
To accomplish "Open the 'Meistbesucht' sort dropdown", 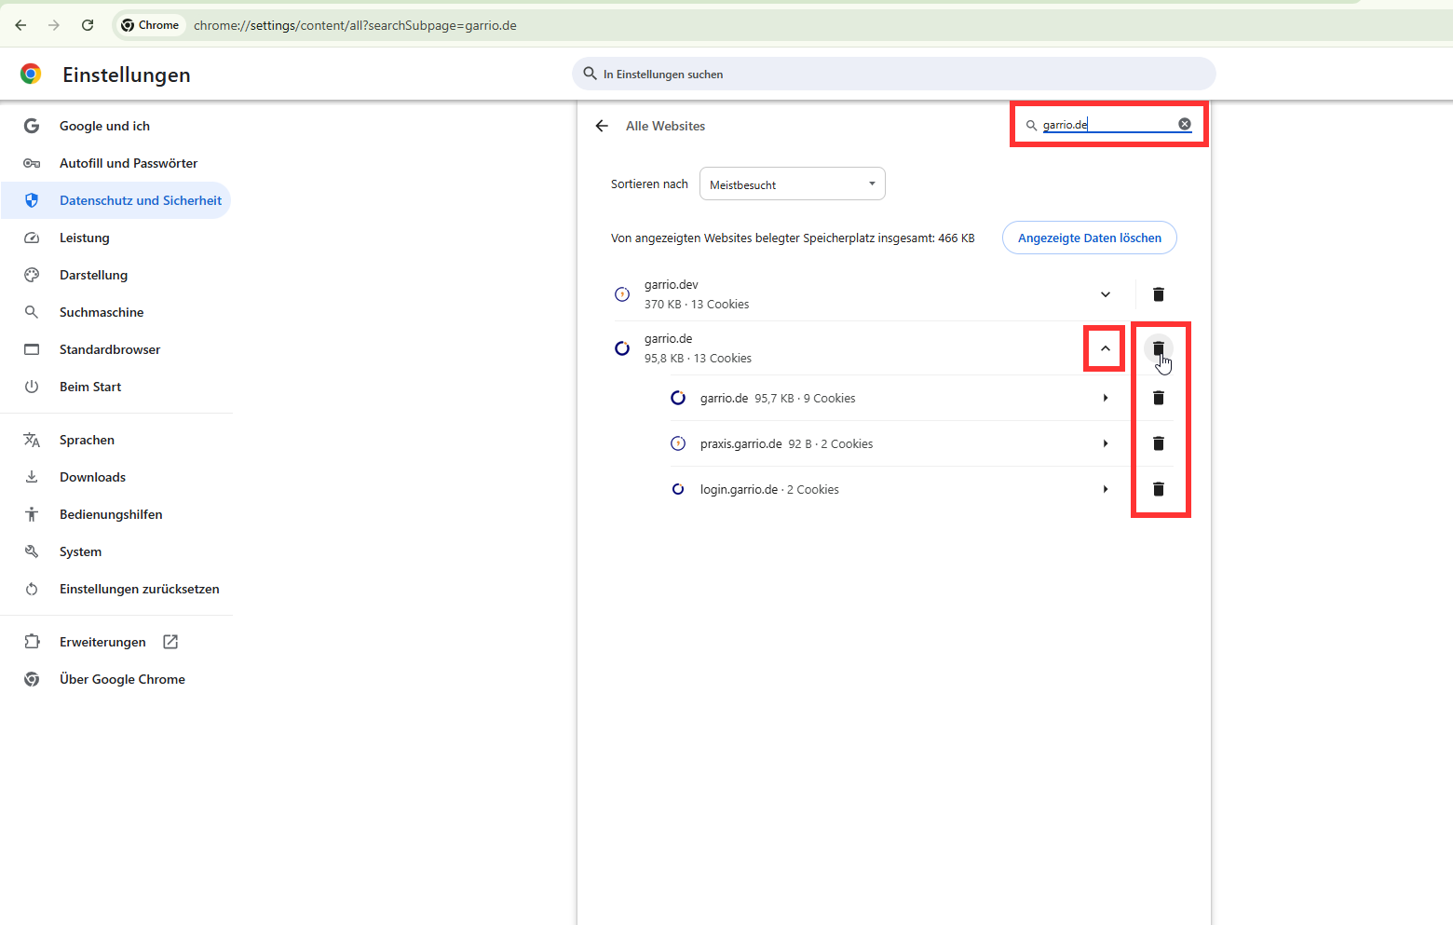I will [792, 184].
